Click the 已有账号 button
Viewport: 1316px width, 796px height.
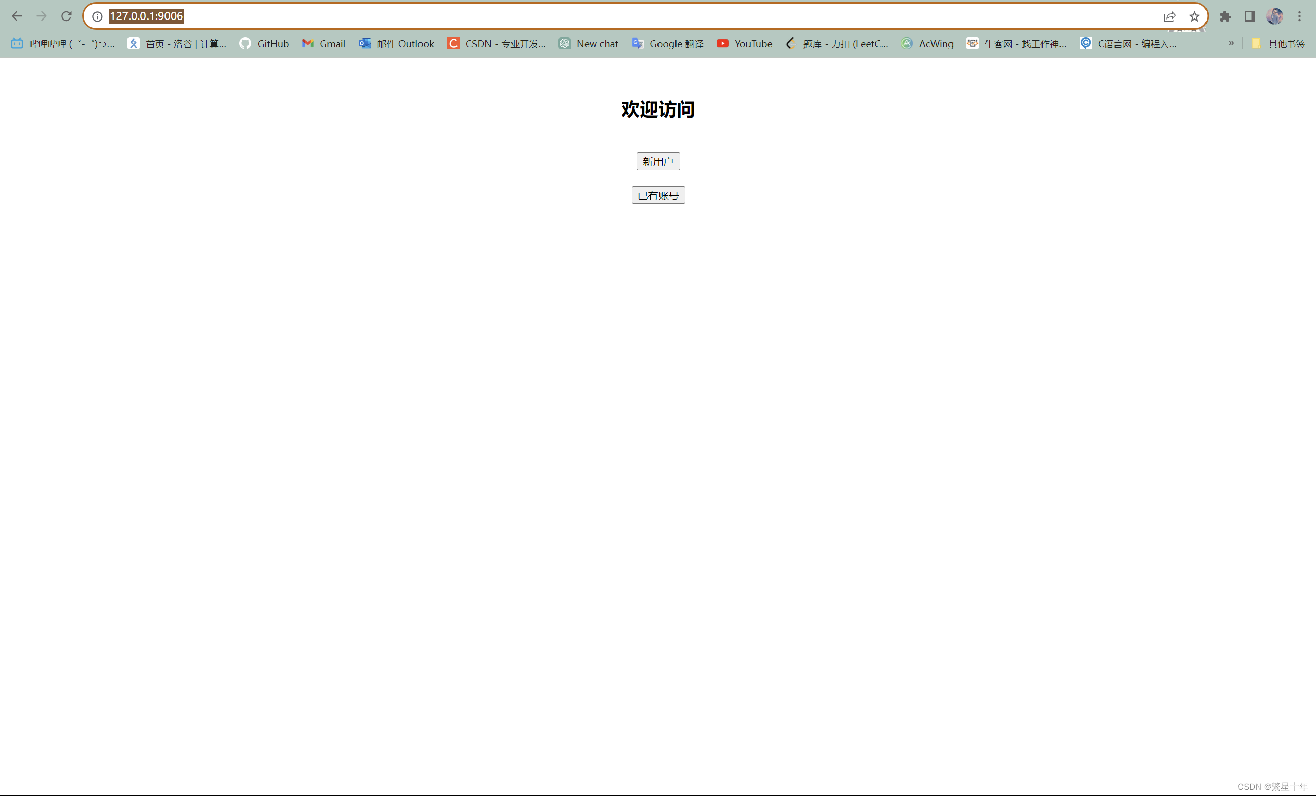coord(658,195)
